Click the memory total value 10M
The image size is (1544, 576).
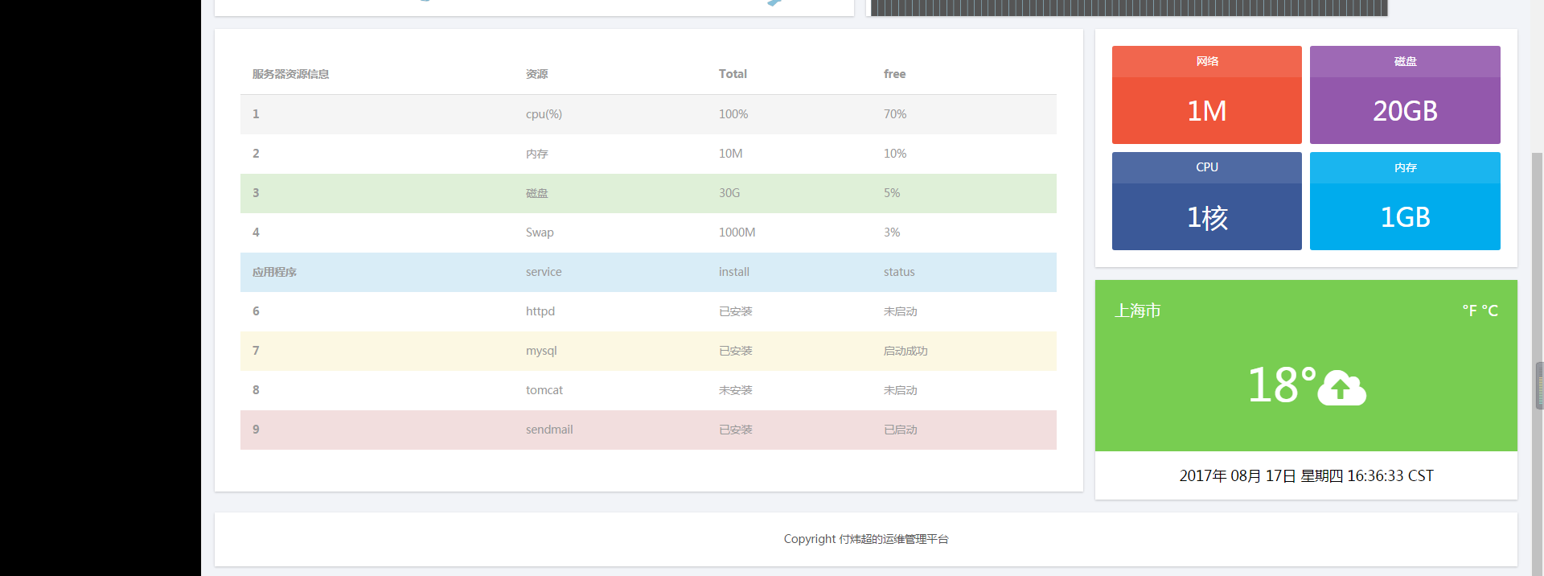click(x=730, y=154)
